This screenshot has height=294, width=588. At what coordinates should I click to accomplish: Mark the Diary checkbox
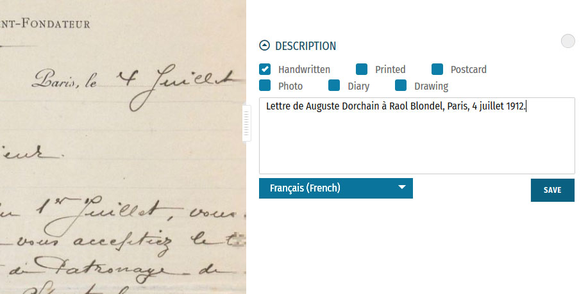click(x=334, y=85)
